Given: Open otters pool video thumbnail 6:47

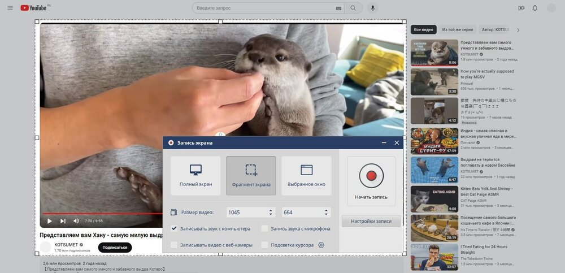Looking at the screenshot, I should point(434,170).
